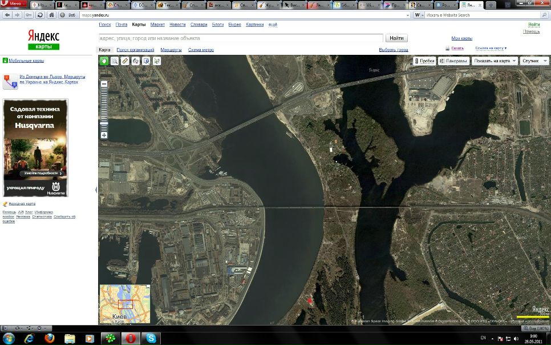Expand the Ссылка на карту dropdown
Viewport: 551px width, 345px height.
(491, 49)
